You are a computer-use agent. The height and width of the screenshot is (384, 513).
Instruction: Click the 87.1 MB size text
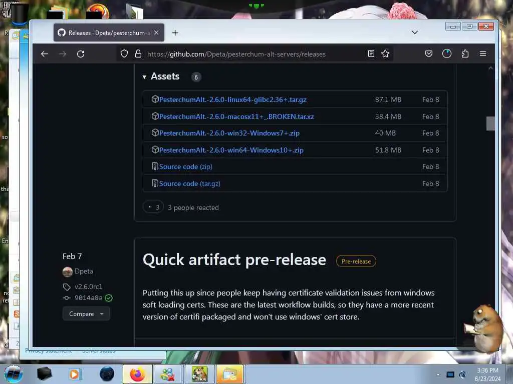(x=388, y=99)
